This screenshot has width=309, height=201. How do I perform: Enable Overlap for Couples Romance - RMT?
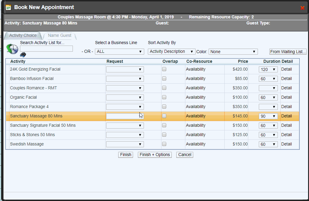pyautogui.click(x=164, y=88)
